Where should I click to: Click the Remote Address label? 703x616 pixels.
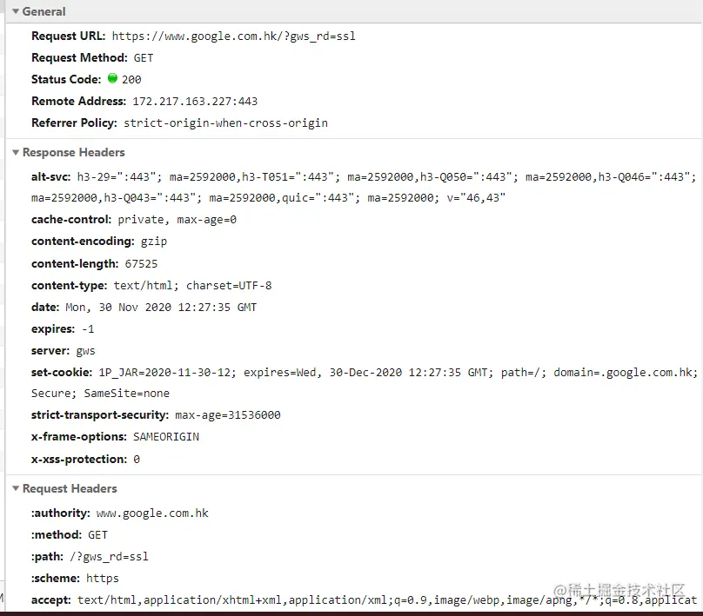click(79, 101)
